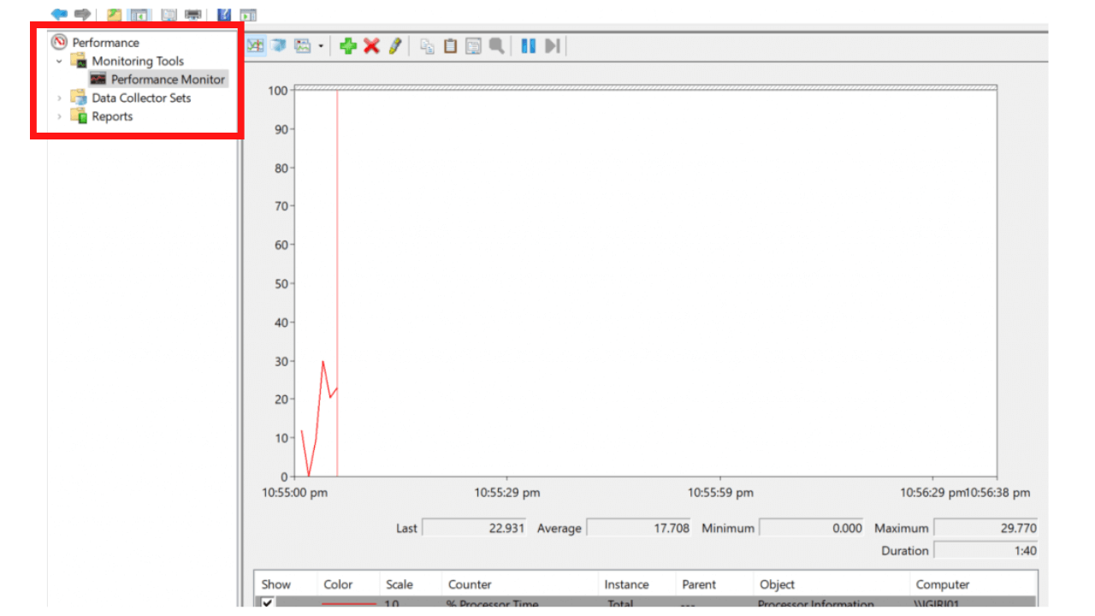This screenshot has height=616, width=1095.
Task: Open Help with the blue question mark icon
Action: pos(224,15)
